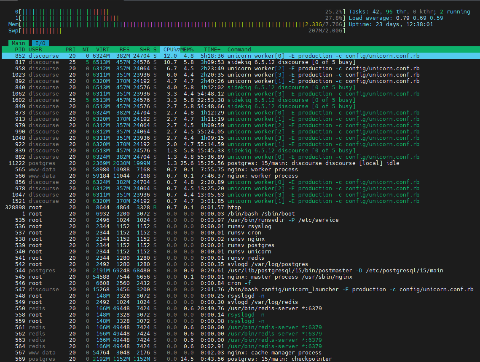The height and width of the screenshot is (362, 480).
Task: Select the runsvdir process row
Action: point(240,220)
